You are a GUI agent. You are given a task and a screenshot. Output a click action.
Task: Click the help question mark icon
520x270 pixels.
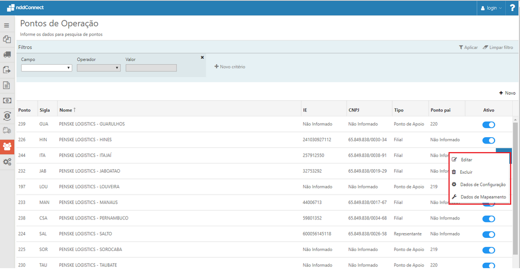[x=512, y=8]
